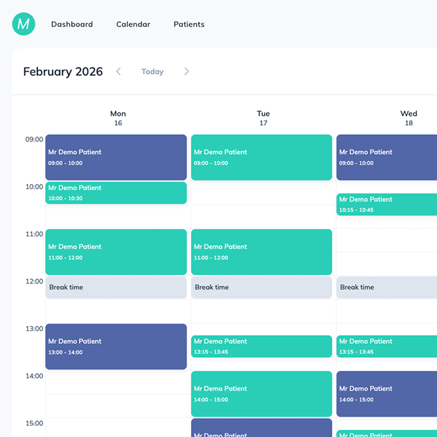The height and width of the screenshot is (437, 437).
Task: Select Monday 11:00 - 12:00 appointment
Action: point(116,252)
